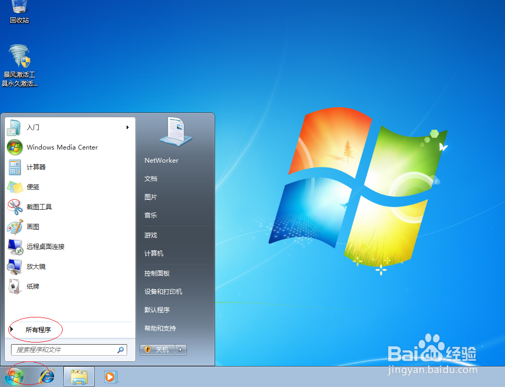Image resolution: width=505 pixels, height=387 pixels.
Task: Click the user account picture icon
Action: [175, 131]
